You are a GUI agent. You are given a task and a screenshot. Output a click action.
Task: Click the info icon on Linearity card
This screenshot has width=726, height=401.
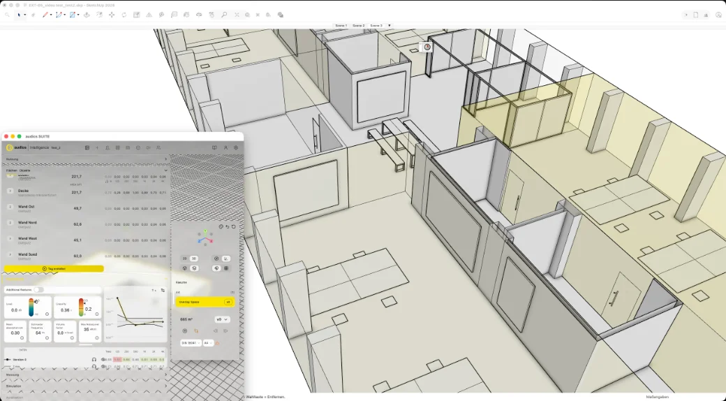[x=97, y=314]
